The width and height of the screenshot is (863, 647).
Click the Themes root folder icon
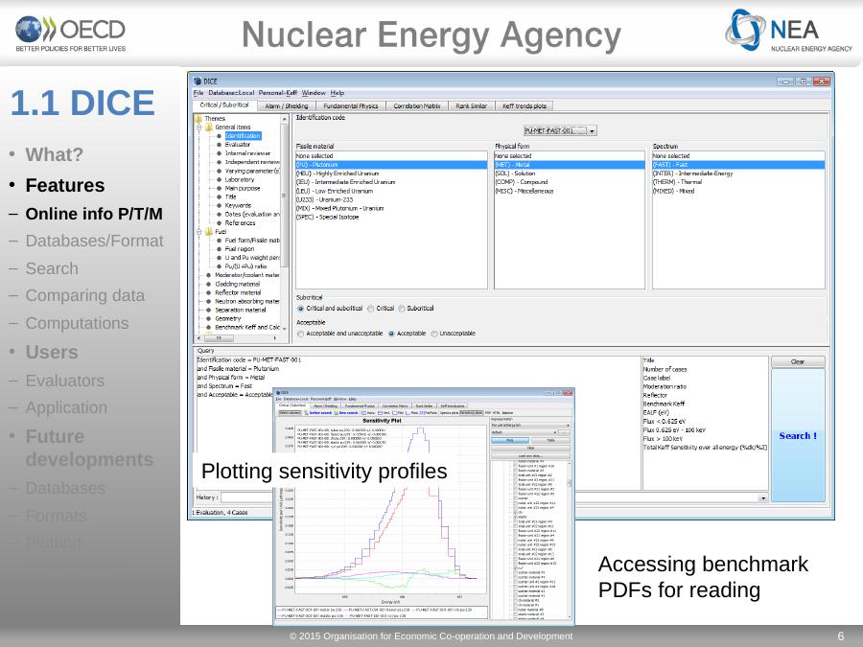tap(198, 118)
